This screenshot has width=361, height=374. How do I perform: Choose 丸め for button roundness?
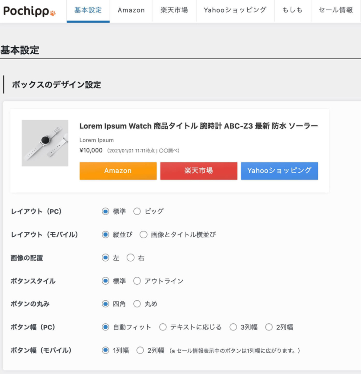(137, 304)
